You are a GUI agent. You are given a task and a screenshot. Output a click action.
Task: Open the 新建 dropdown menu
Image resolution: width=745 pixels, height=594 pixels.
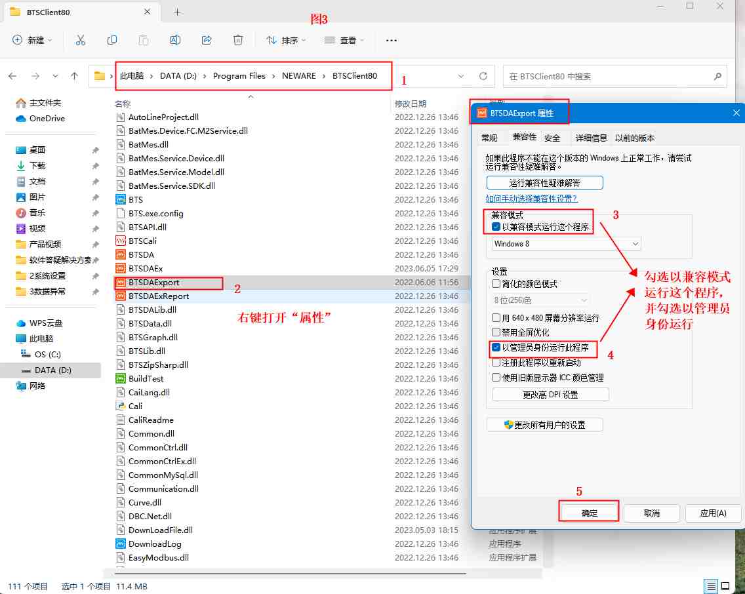32,41
